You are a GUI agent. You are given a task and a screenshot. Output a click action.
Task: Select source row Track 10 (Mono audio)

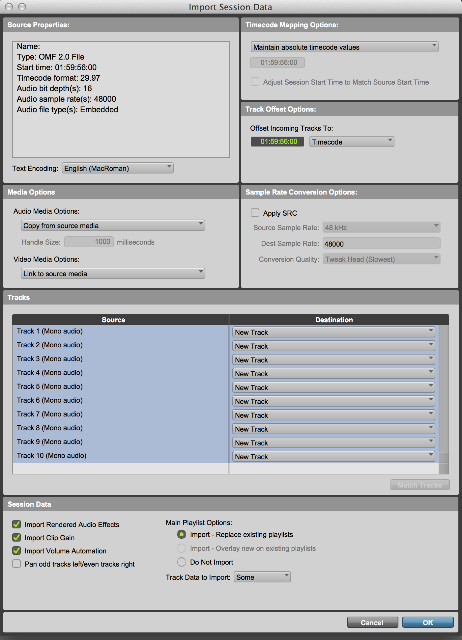click(x=121, y=456)
